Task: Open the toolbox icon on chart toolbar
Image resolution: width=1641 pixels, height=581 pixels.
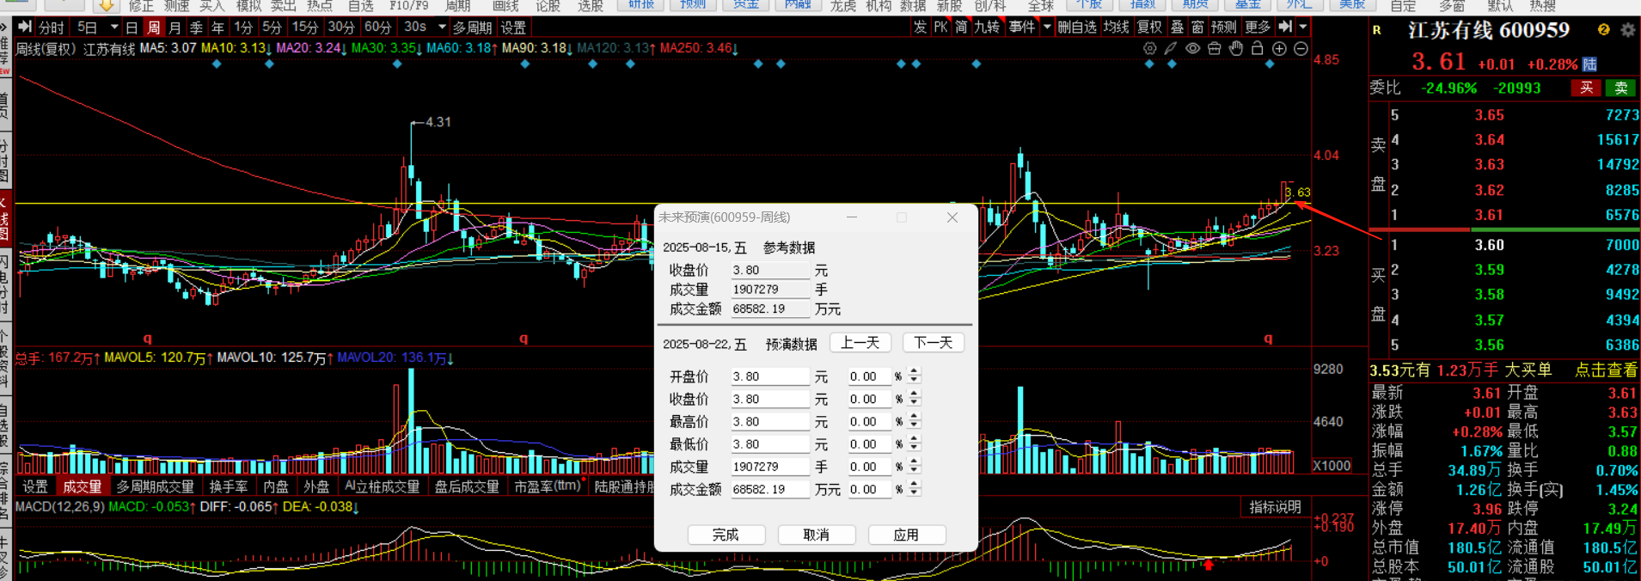Action: [x=1214, y=49]
